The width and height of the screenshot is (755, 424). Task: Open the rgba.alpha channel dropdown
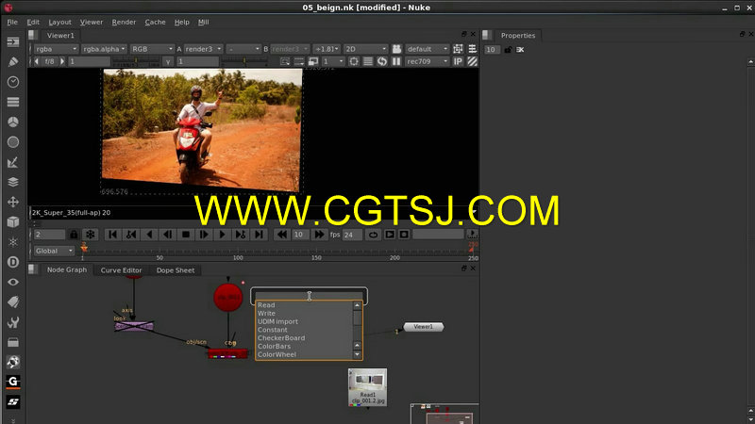pyautogui.click(x=104, y=49)
